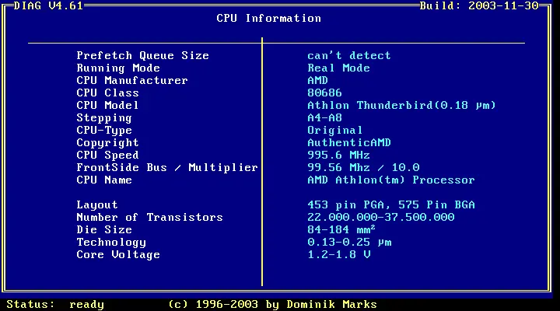The image size is (560, 311).
Task: Select the 'Die Size' label
Action: pyautogui.click(x=104, y=229)
